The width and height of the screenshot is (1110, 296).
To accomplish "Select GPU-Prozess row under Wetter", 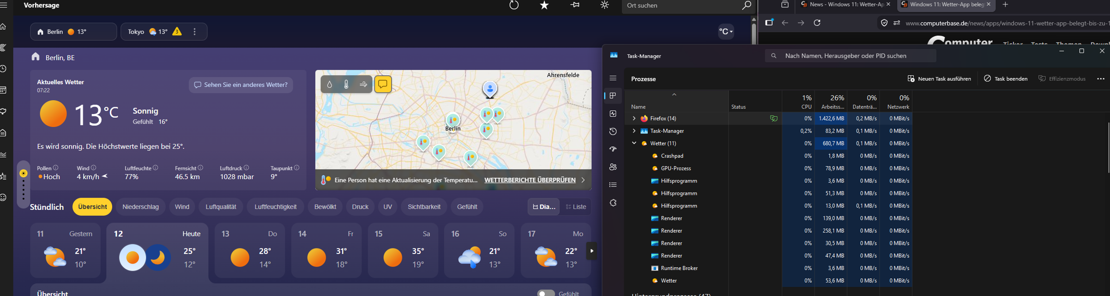I will click(768, 169).
